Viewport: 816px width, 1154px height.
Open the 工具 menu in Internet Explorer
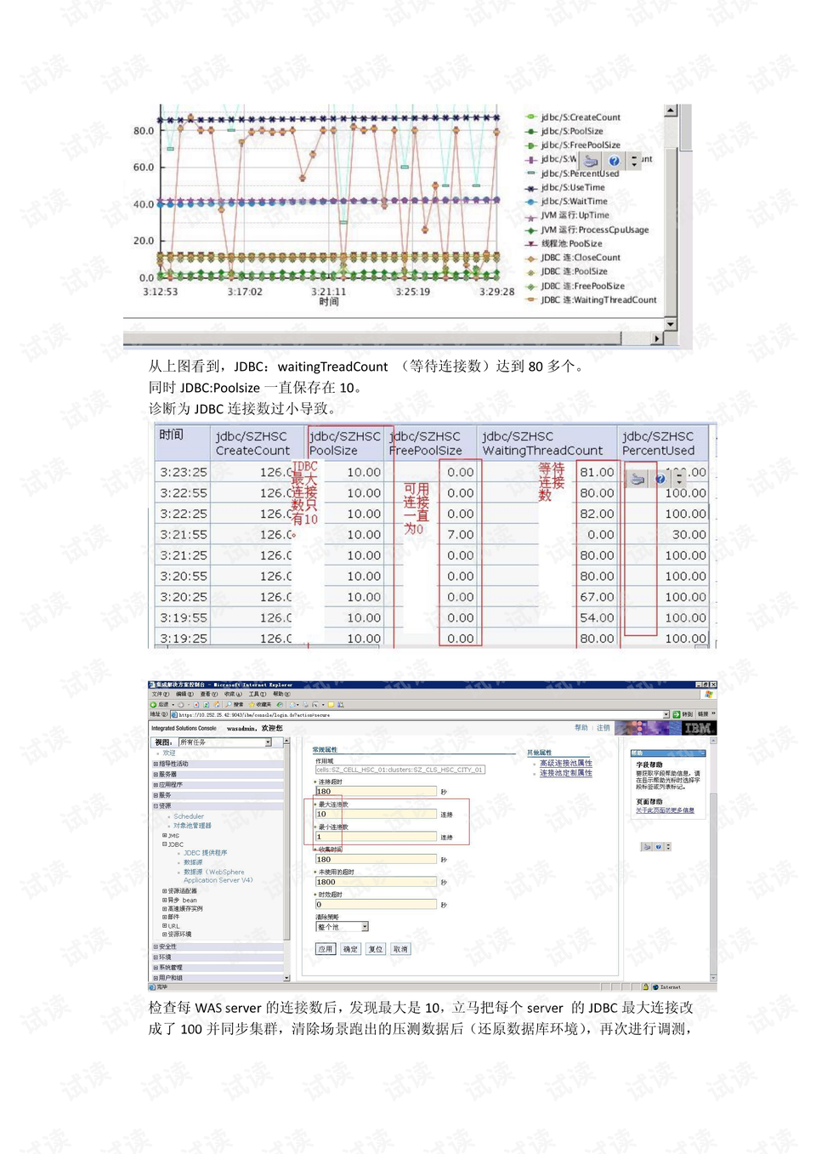coord(258,694)
